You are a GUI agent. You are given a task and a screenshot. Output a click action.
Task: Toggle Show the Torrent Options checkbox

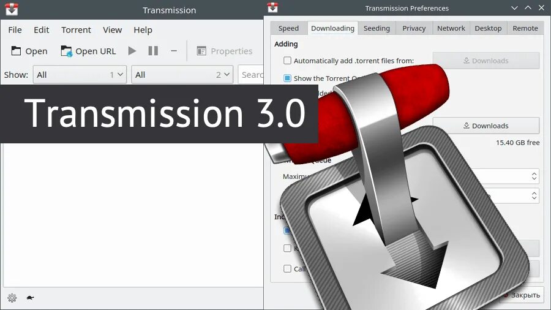pos(288,78)
